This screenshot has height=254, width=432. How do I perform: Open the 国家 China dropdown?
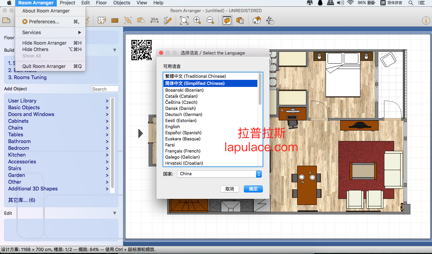coord(219,174)
